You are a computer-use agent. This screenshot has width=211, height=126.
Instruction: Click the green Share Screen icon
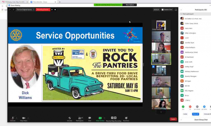pos(100,118)
